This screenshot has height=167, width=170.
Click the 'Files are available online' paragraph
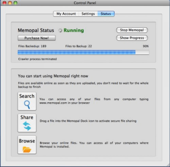pyautogui.click(x=83, y=85)
